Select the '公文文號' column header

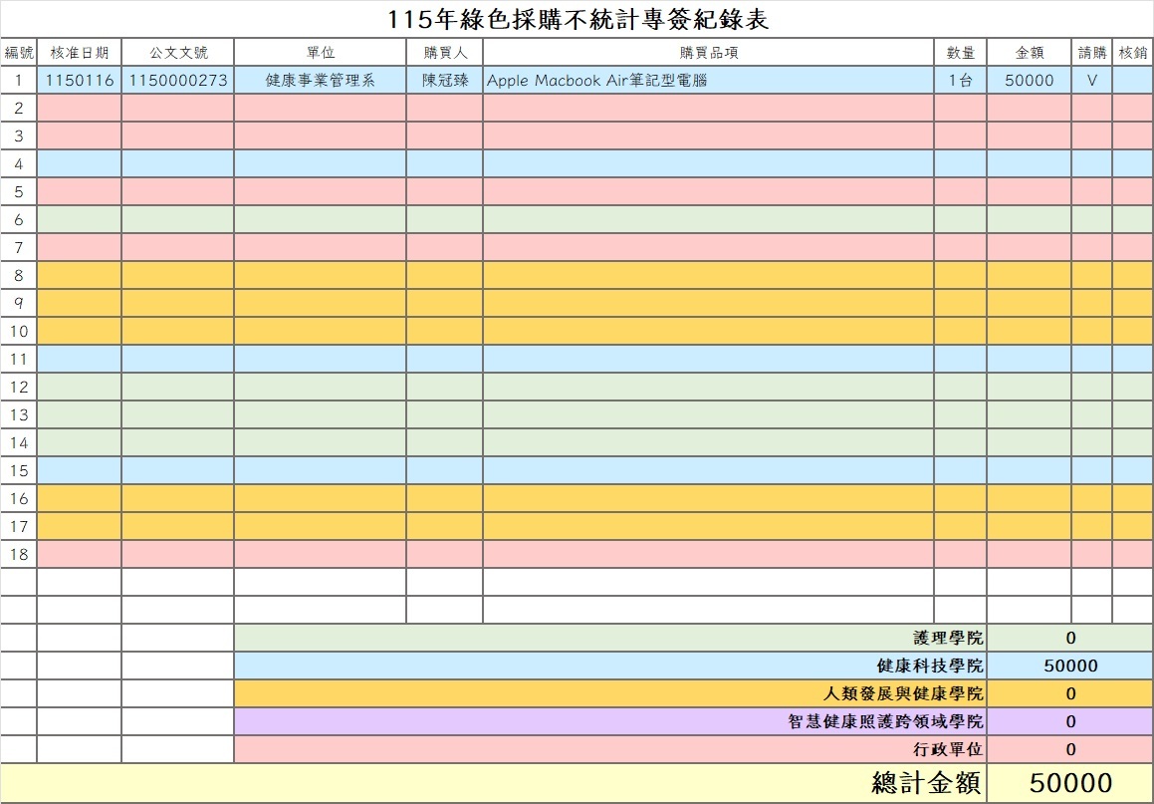[x=178, y=52]
